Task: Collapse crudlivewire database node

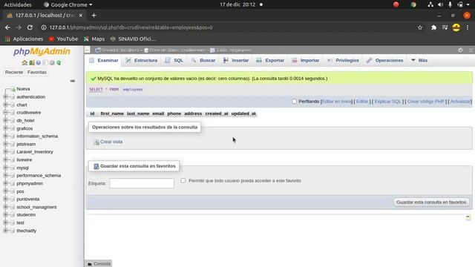Action: point(5,113)
